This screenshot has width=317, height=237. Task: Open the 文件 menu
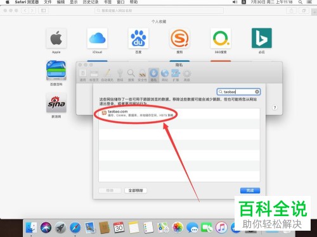[48, 2]
